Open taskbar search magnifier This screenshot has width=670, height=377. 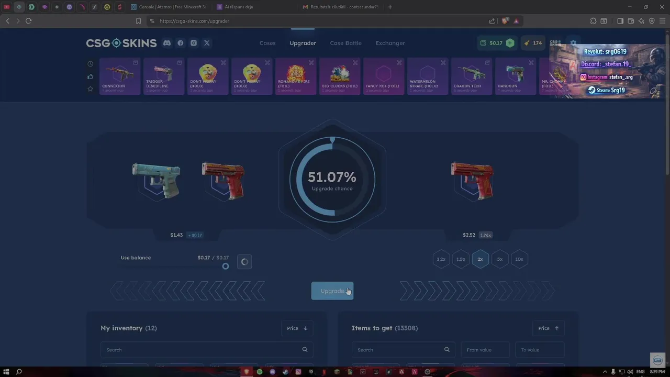[19, 372]
